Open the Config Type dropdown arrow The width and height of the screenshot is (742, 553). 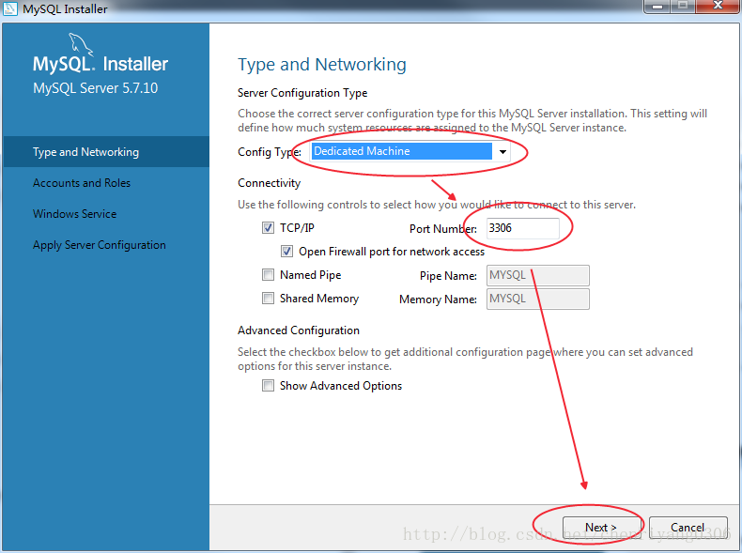(x=502, y=152)
